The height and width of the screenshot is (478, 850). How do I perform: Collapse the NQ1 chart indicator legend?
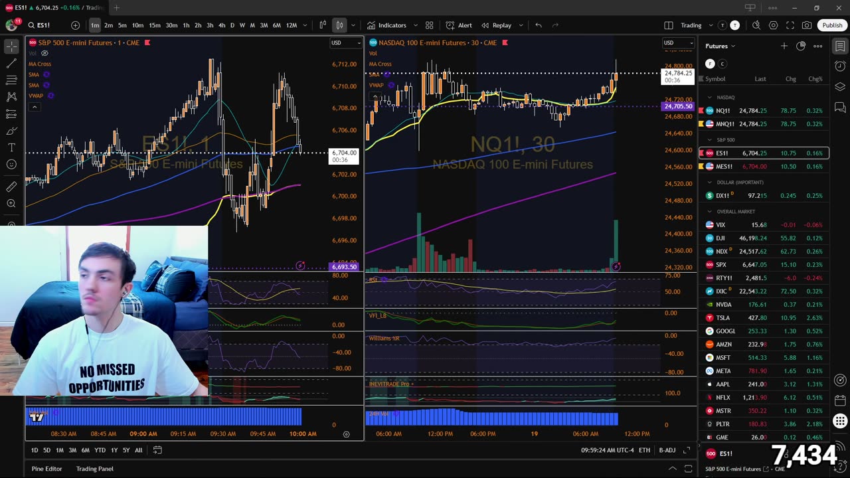pos(375,97)
